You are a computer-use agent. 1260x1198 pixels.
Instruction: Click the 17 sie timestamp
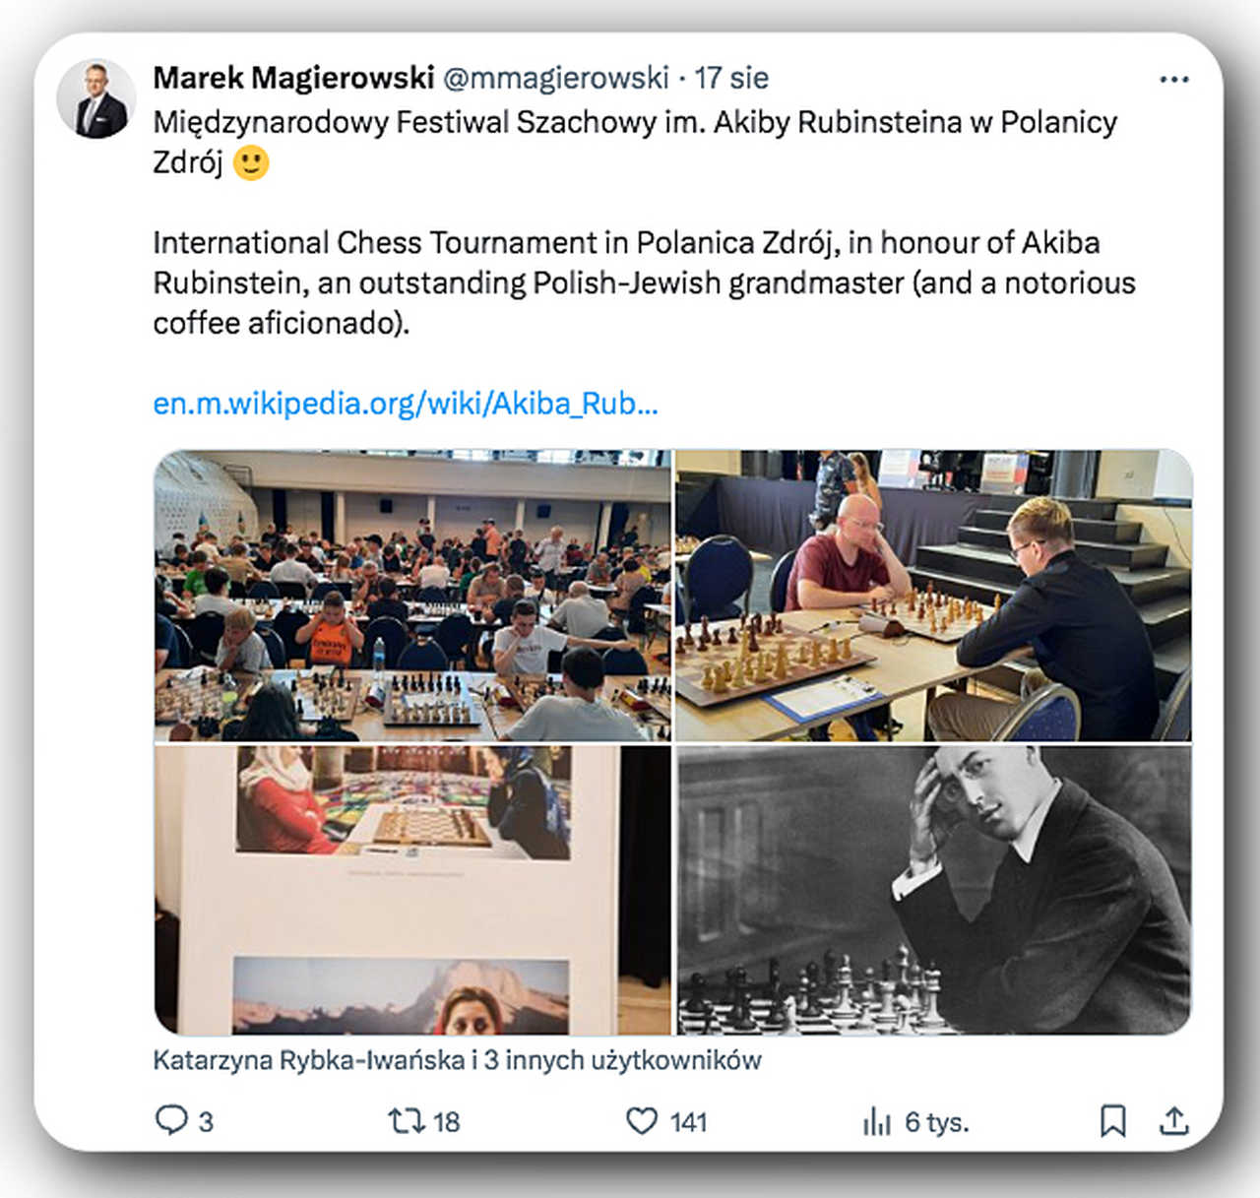coord(731,78)
